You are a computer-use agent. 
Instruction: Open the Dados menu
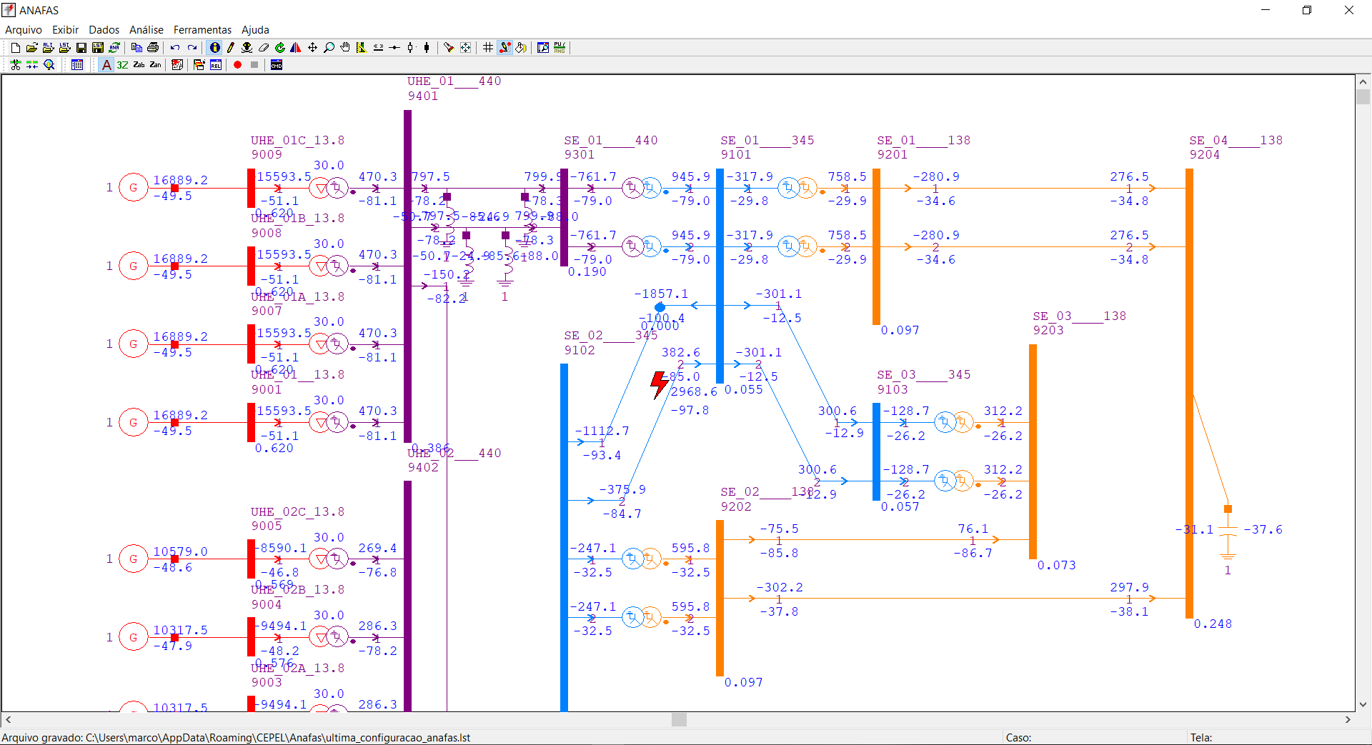104,30
